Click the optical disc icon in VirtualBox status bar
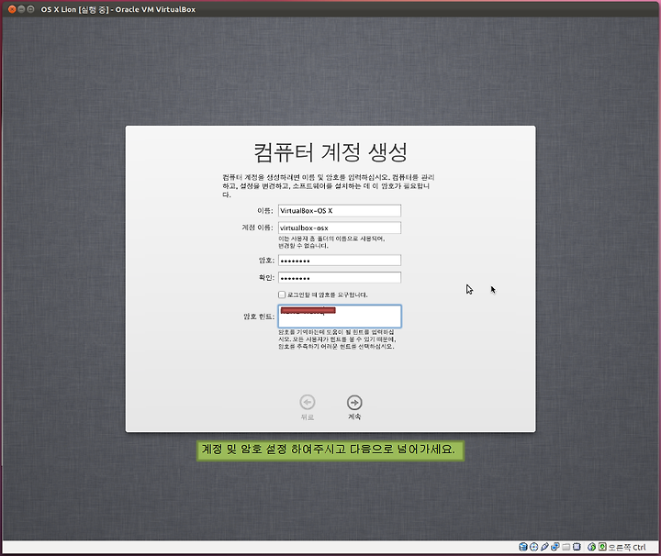This screenshot has height=556, width=661. [533, 547]
